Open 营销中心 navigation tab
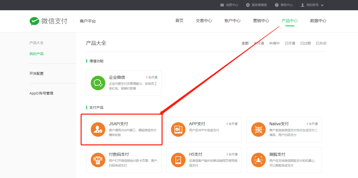This screenshot has width=358, height=178. 261,21
